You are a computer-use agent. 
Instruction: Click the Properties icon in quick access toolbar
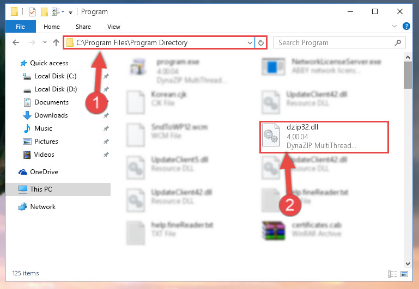click(x=32, y=12)
